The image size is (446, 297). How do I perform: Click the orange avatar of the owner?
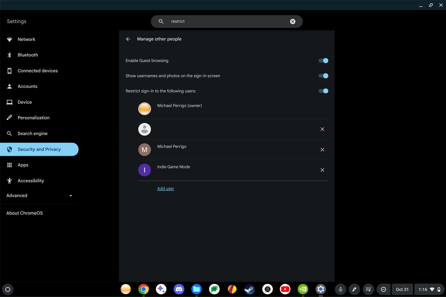(144, 109)
